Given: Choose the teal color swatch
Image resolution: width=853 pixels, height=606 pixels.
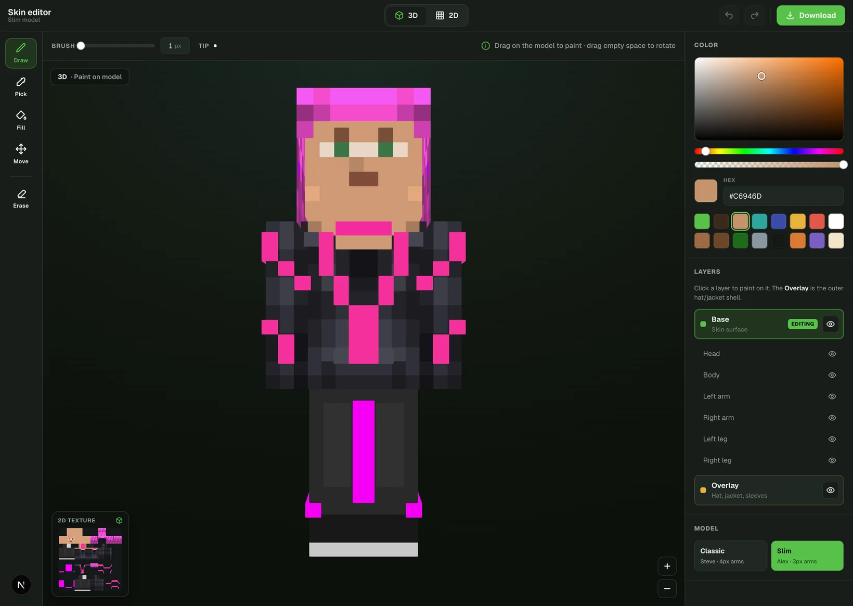Looking at the screenshot, I should (x=759, y=221).
